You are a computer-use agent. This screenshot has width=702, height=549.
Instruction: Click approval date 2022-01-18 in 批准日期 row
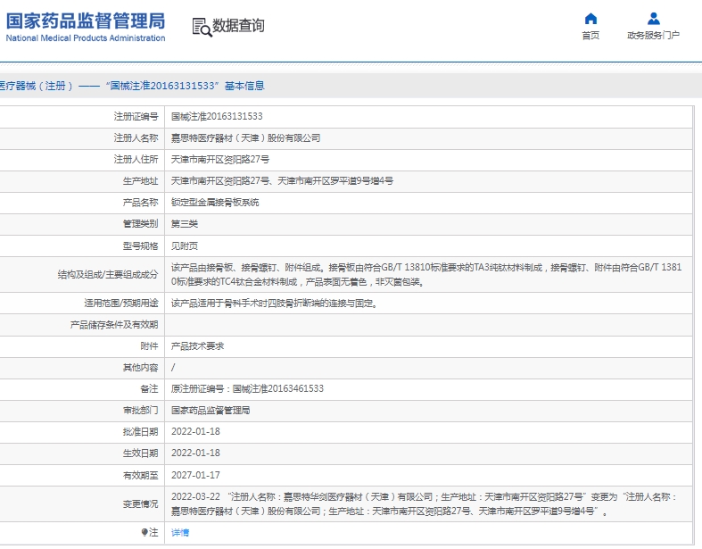pyautogui.click(x=195, y=431)
